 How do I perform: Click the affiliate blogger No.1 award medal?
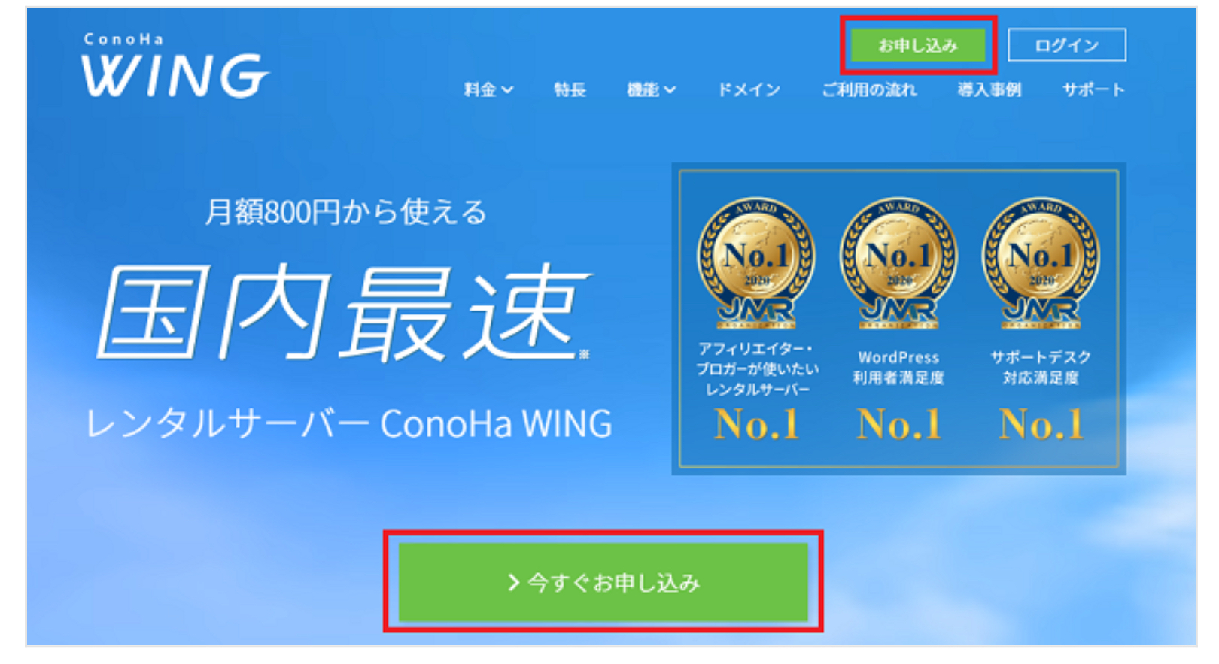tap(756, 263)
